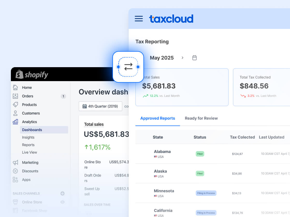This screenshot has width=290, height=217.
Task: Click the USA flag under Minnesota
Action: click(155, 196)
